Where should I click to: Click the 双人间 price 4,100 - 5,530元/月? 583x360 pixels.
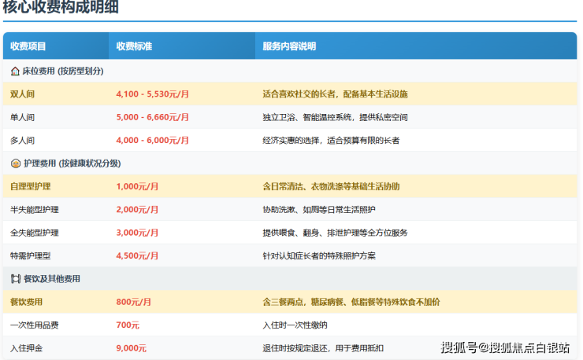point(152,94)
